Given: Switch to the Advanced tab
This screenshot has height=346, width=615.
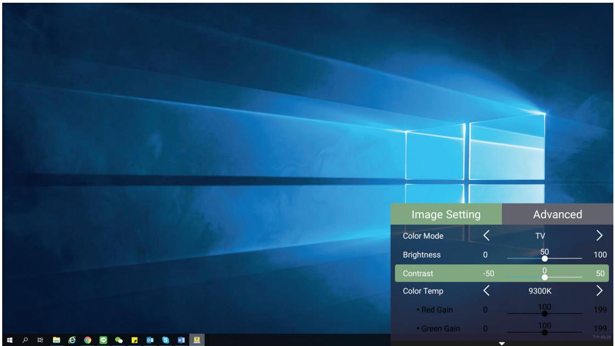Looking at the screenshot, I should pyautogui.click(x=557, y=214).
